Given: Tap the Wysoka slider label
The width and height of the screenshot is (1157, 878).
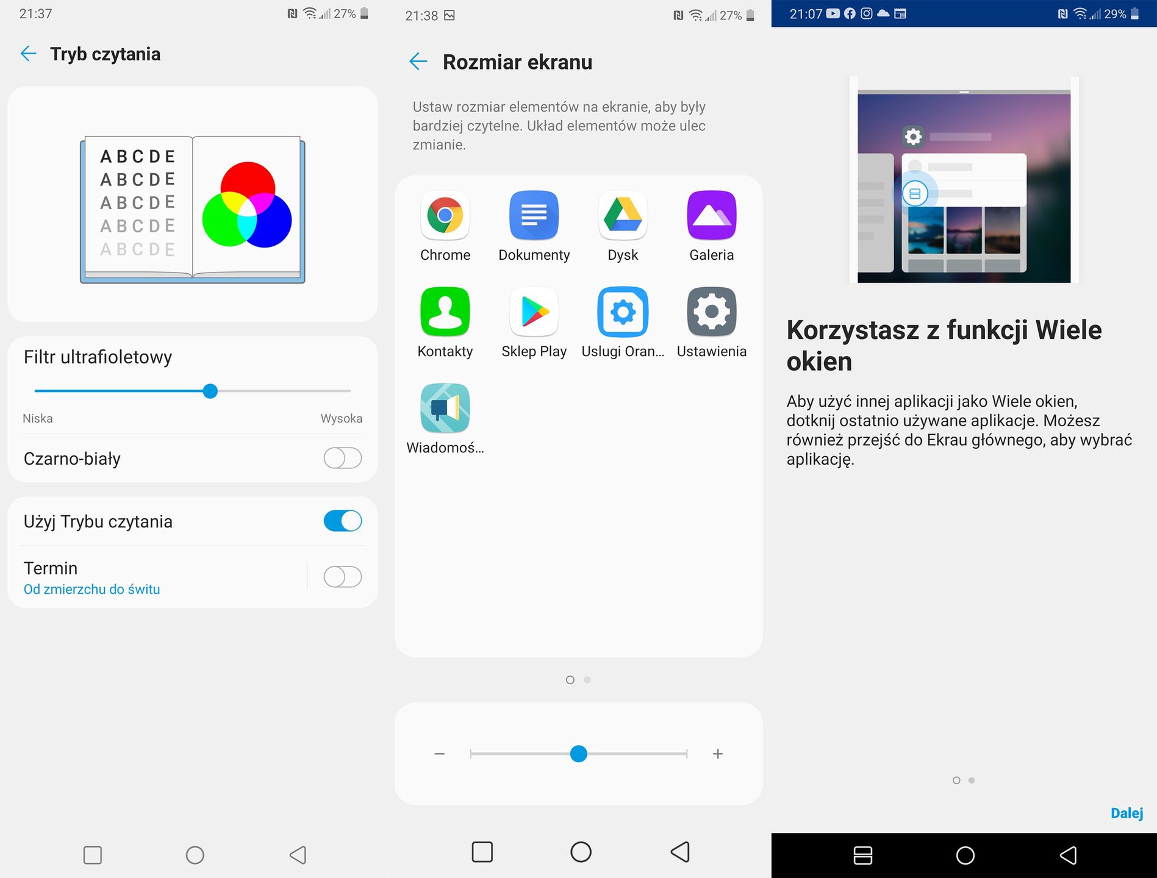Looking at the screenshot, I should point(342,419).
